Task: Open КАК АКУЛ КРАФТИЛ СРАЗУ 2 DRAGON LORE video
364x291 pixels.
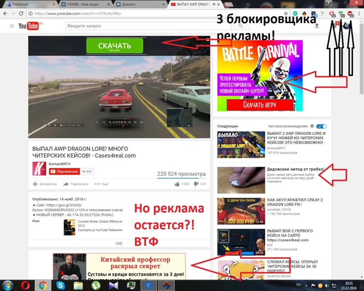Action: [295, 202]
